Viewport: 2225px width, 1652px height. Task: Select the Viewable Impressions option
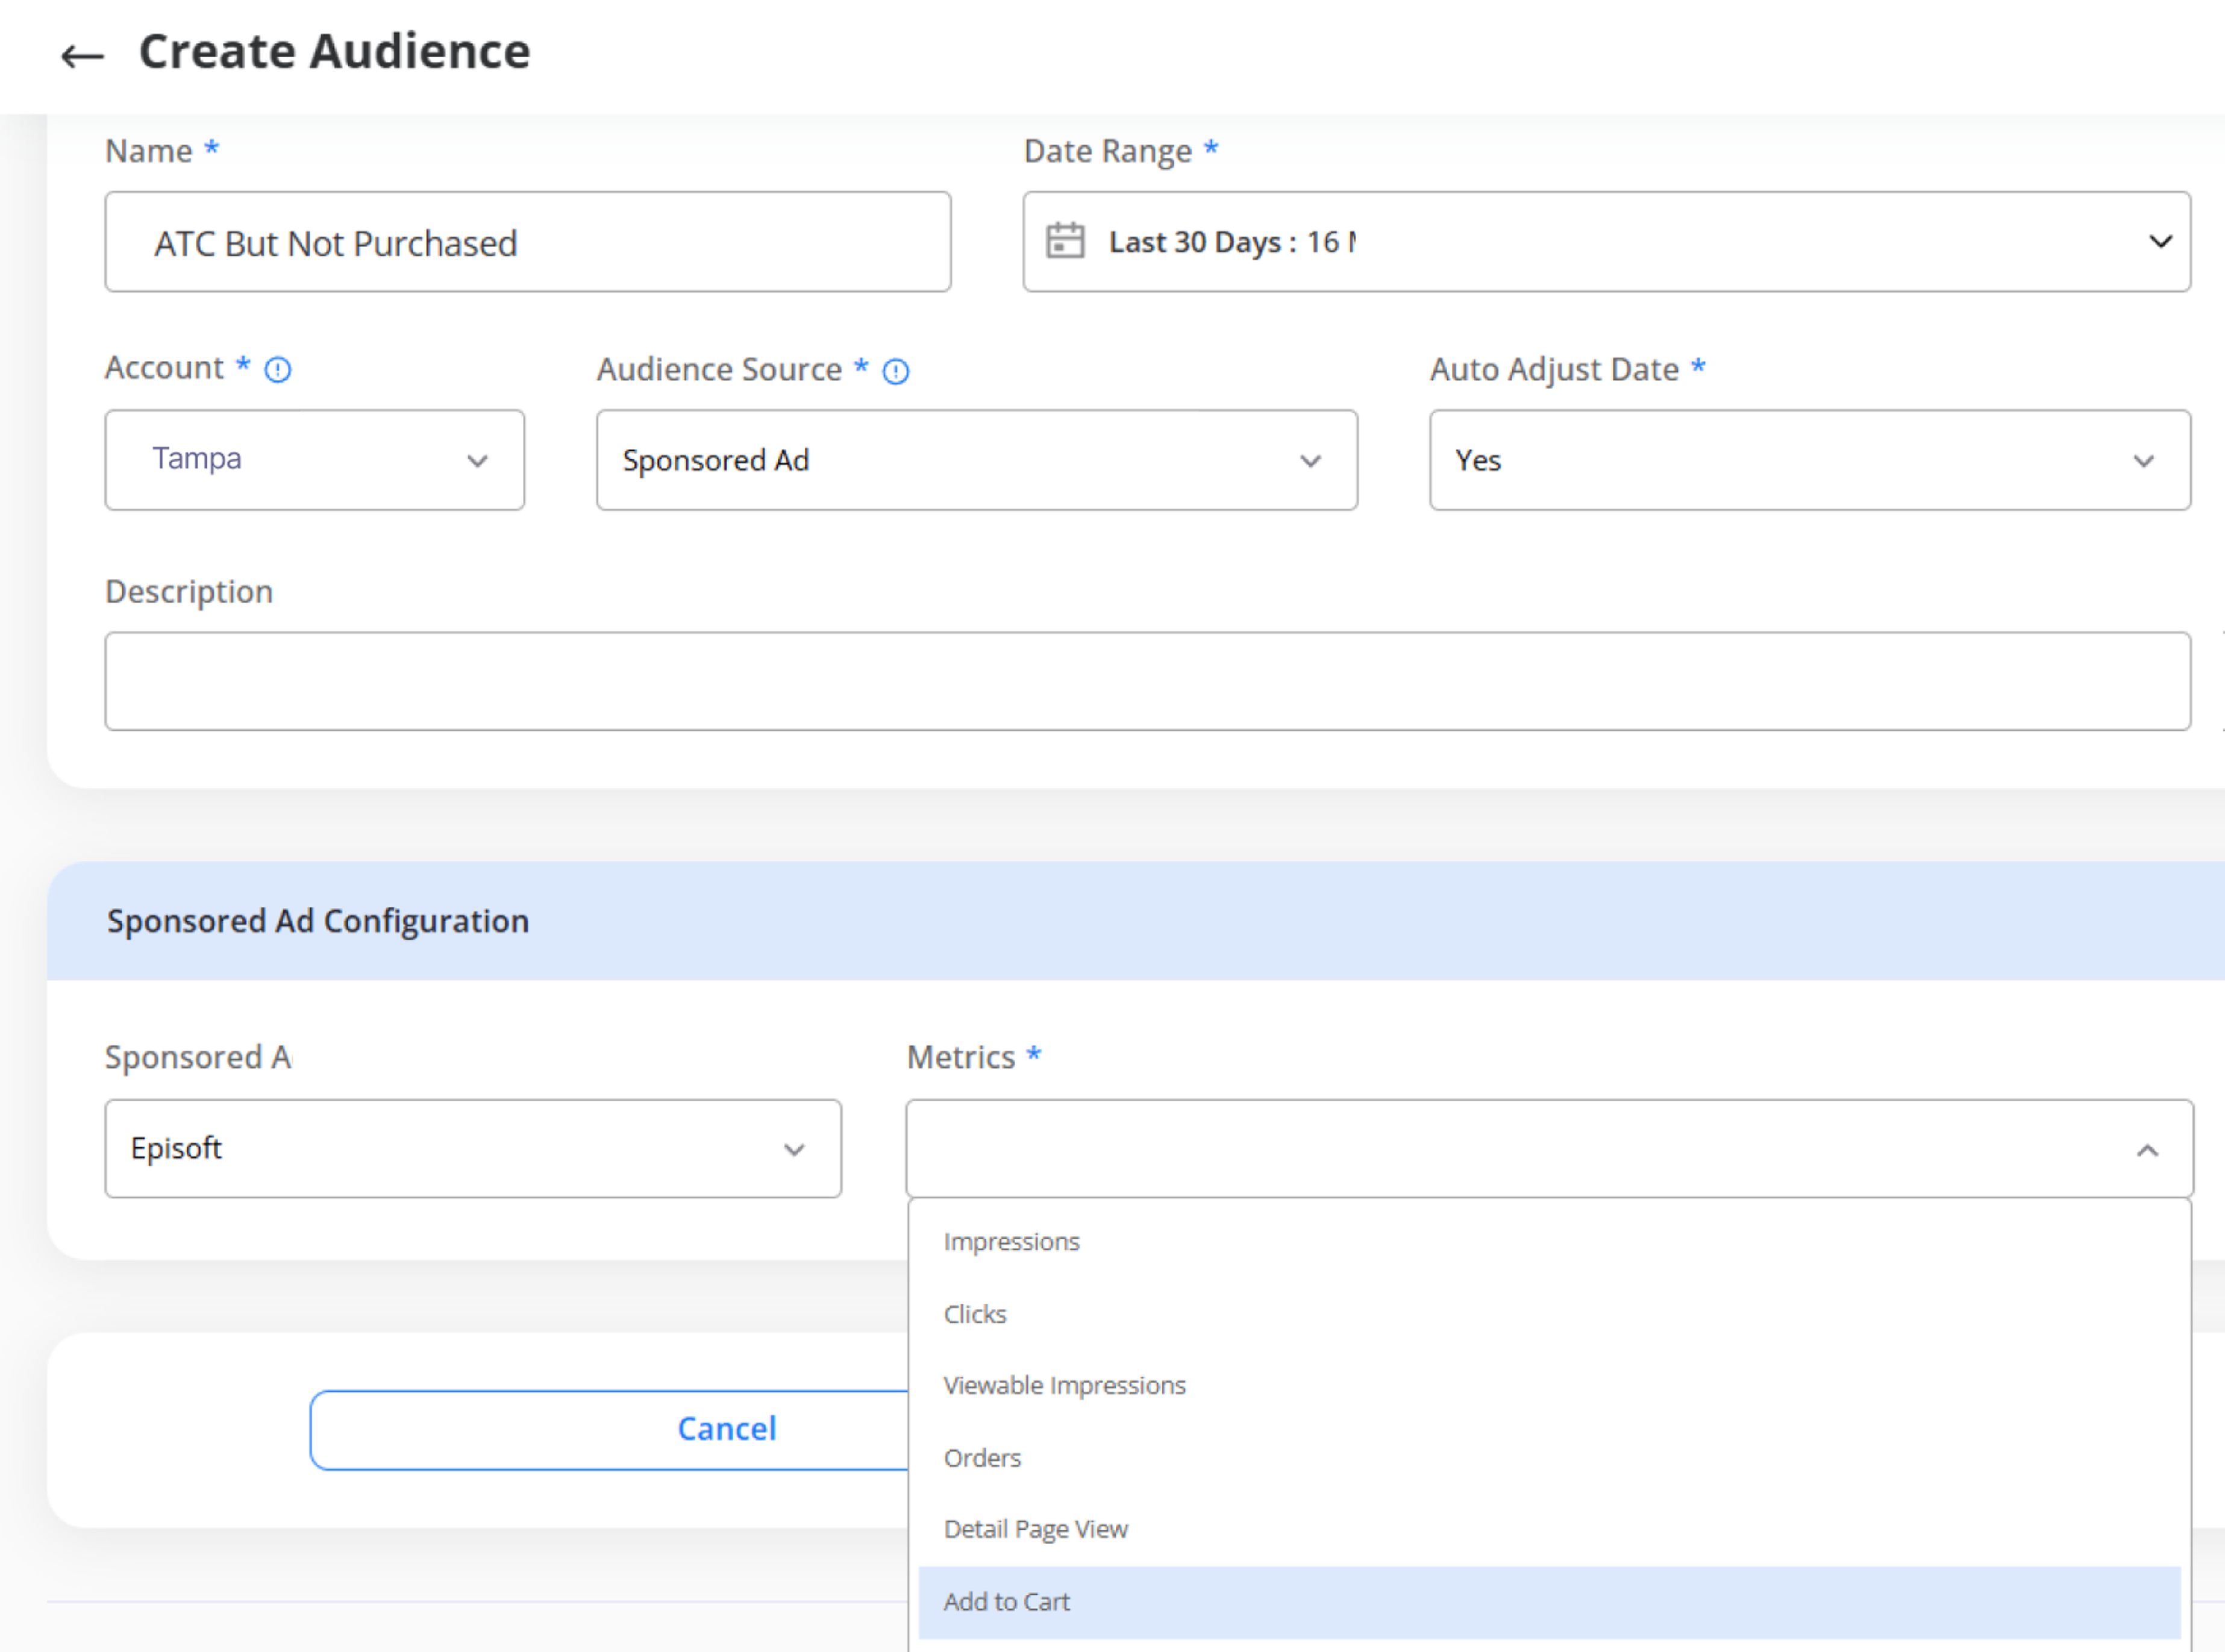pos(1064,1385)
